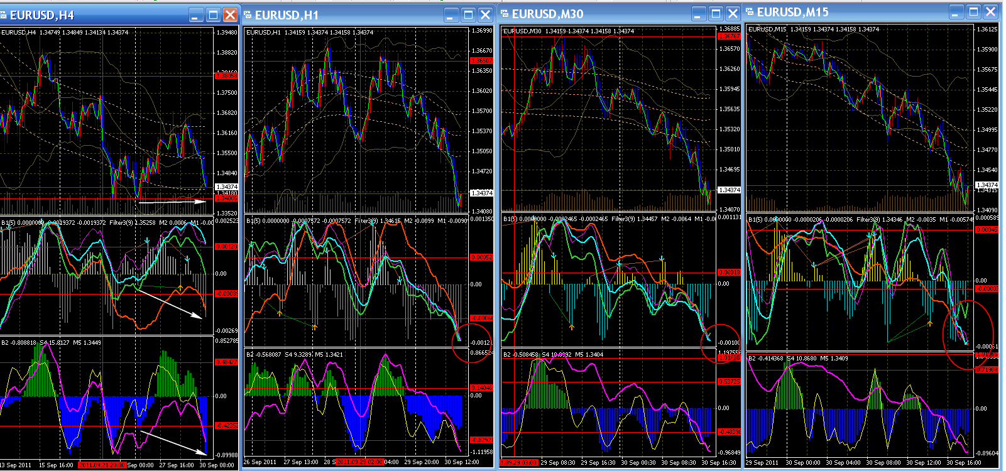Viewport: 1006px width, 471px height.
Task: Open the EURUSD,H1 window system menu icon
Action: (x=248, y=15)
